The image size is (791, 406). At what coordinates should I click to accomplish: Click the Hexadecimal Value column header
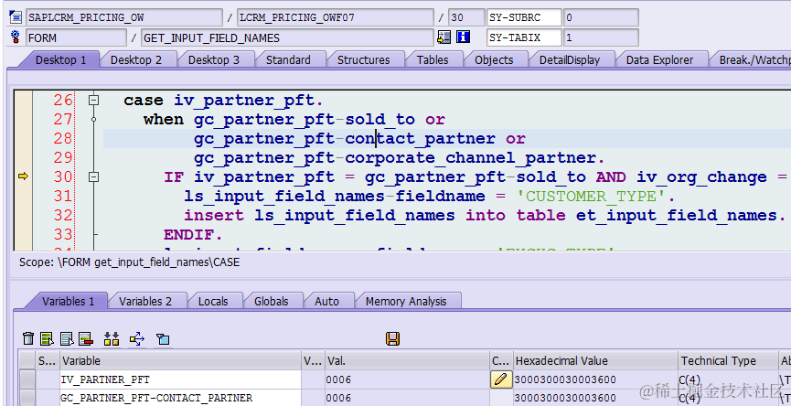point(595,360)
